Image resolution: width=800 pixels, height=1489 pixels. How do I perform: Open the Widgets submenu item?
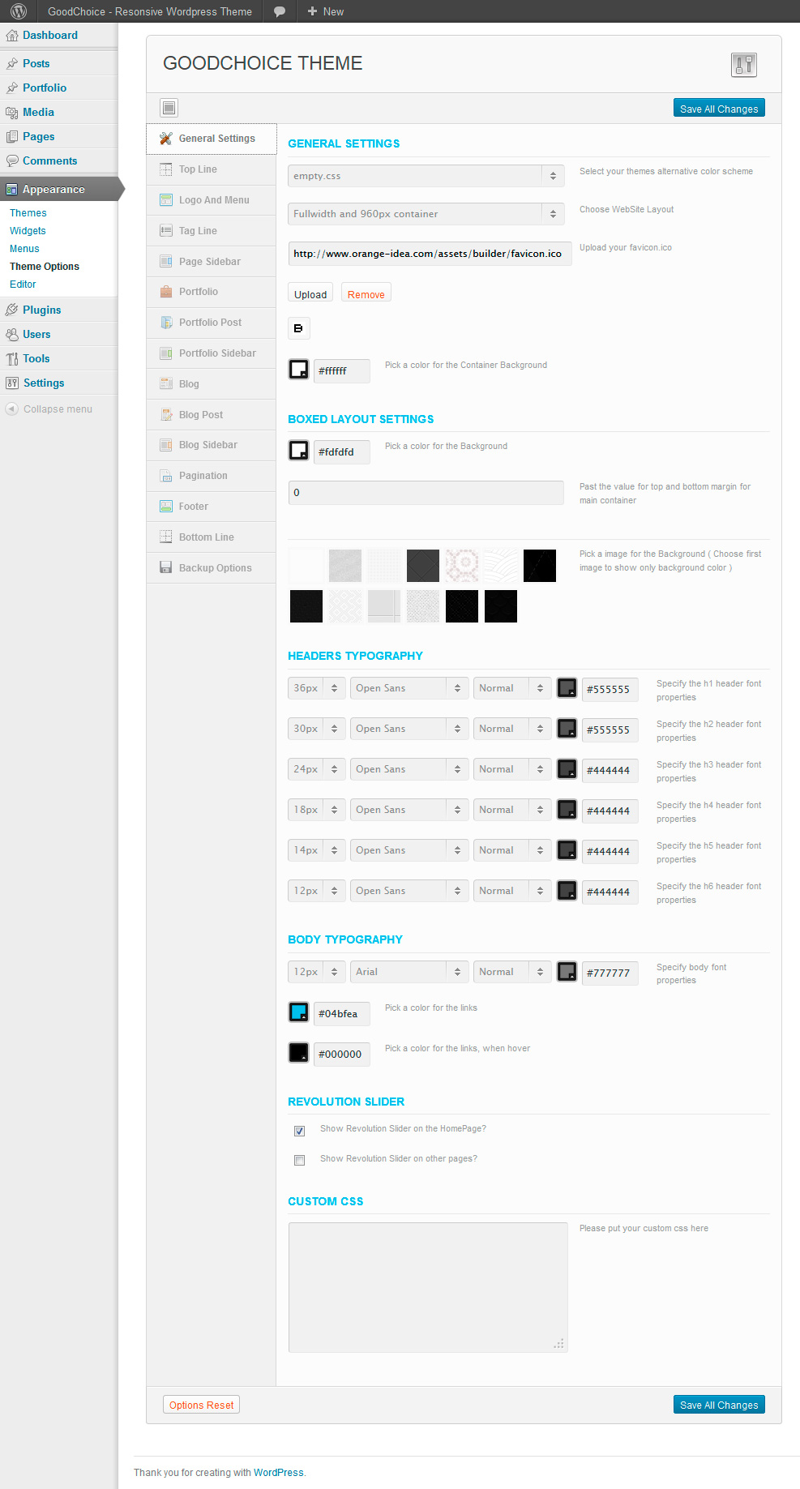coord(28,231)
